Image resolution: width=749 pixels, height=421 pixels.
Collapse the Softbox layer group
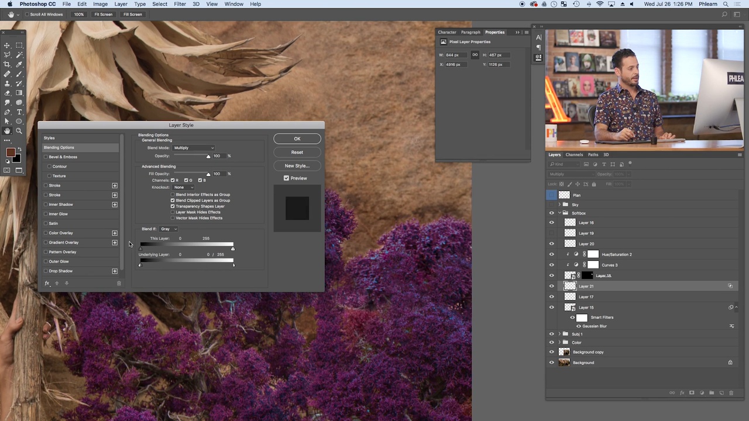[x=559, y=213]
